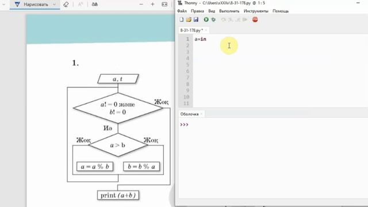
Task: Click the 'a!=0 және b!=0' condition diamond
Action: pos(118,108)
